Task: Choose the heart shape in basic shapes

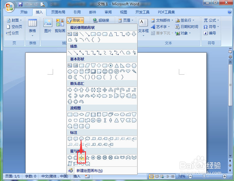Action: coord(128,71)
